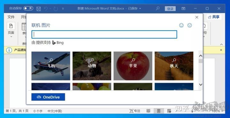Open the document name saved-status dropdown
Viewport: 230px width, 118px height.
coord(140,9)
